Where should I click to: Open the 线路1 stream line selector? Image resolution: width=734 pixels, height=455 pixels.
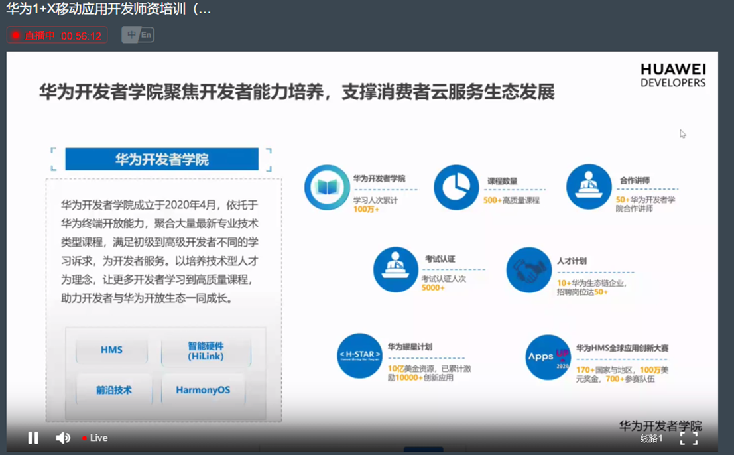pyautogui.click(x=652, y=438)
